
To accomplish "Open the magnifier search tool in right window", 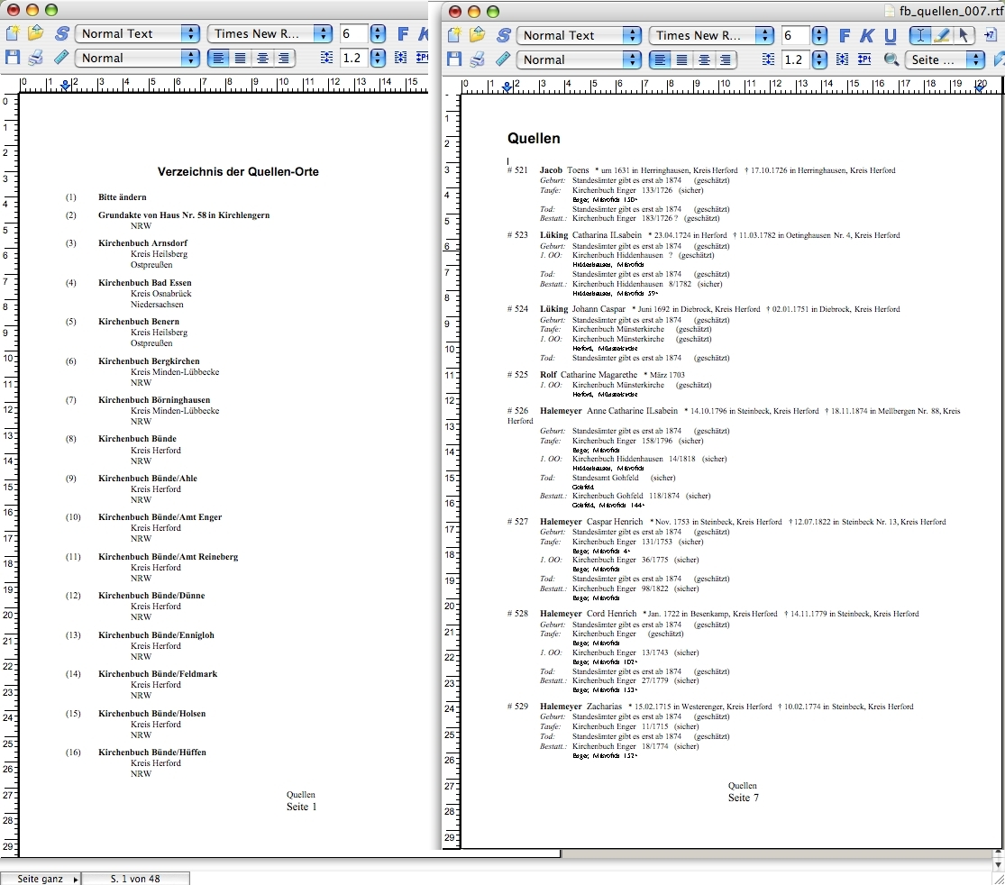I will point(891,59).
